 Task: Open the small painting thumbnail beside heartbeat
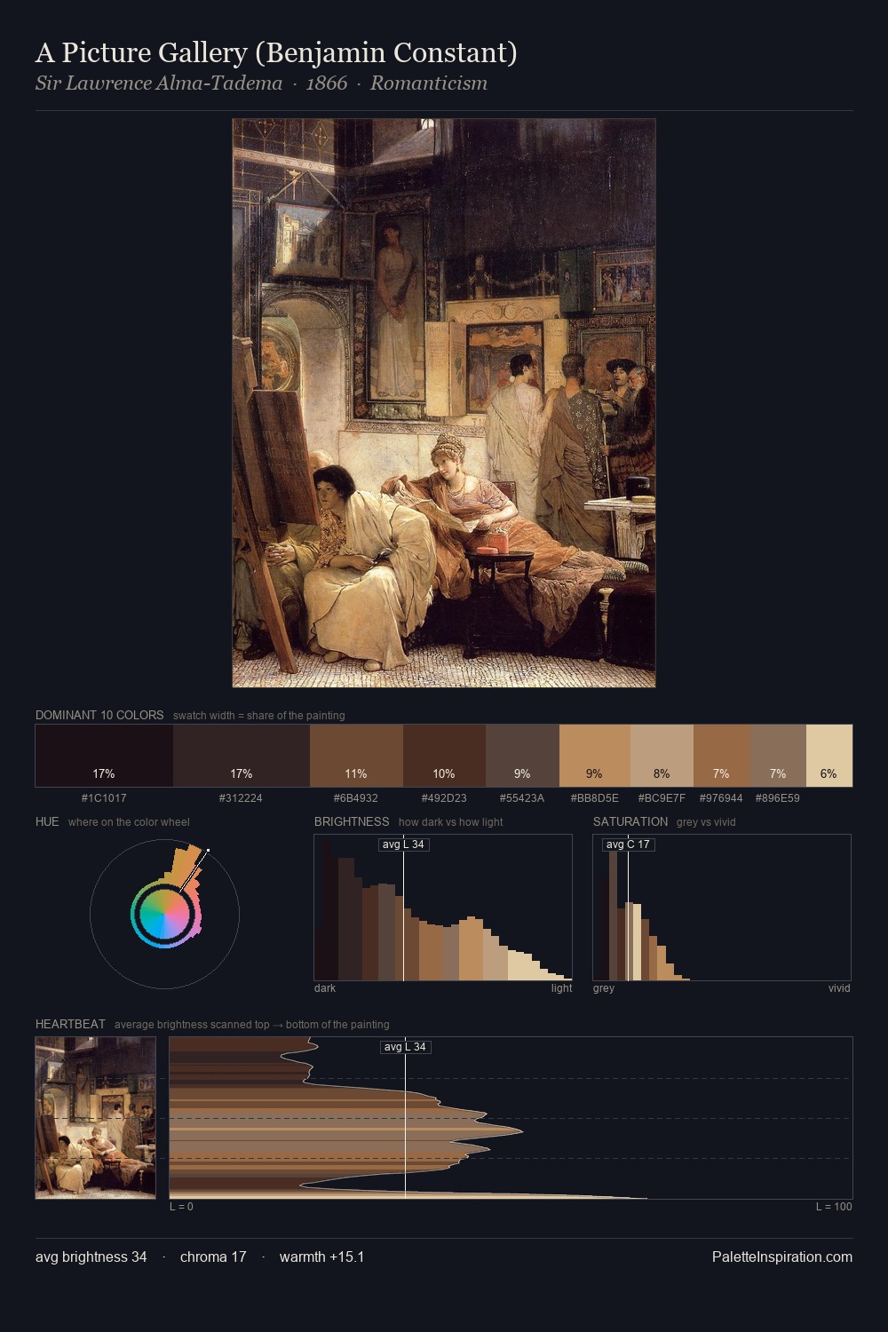pyautogui.click(x=96, y=1118)
